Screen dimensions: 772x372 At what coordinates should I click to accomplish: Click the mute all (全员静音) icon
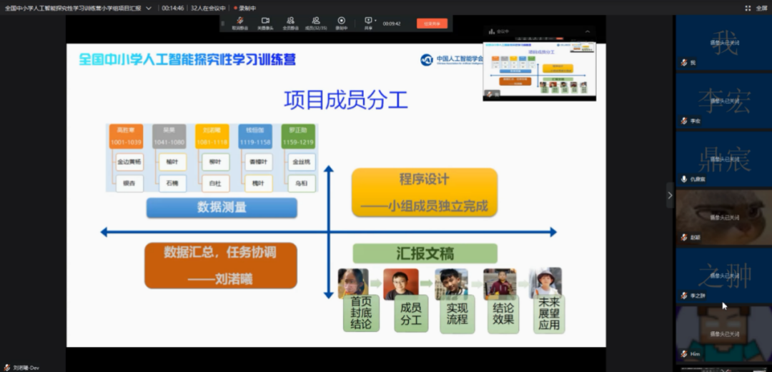pyautogui.click(x=290, y=22)
